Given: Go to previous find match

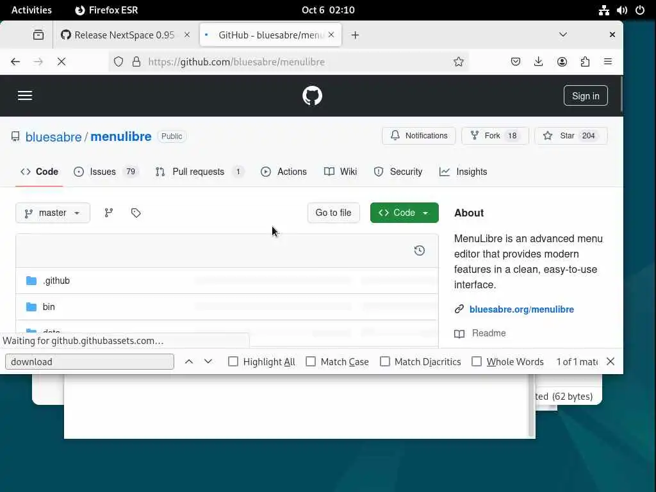Looking at the screenshot, I should tap(189, 361).
